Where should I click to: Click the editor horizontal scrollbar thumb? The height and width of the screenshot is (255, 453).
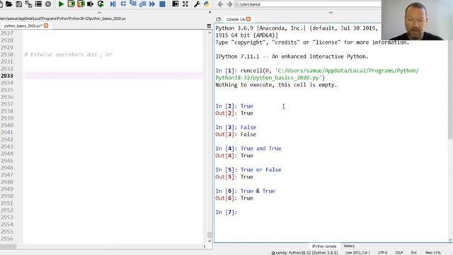point(8,246)
